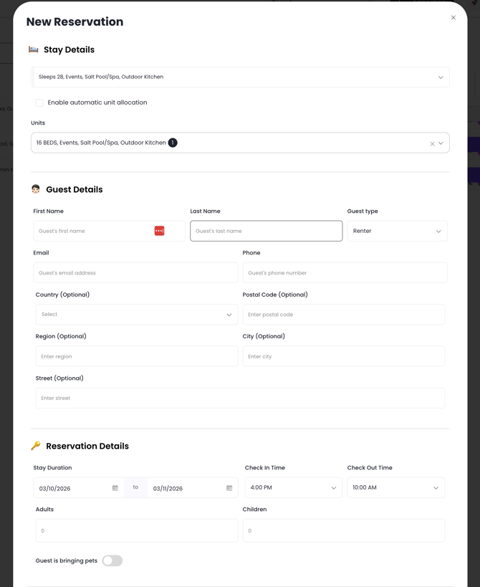Open the start date calendar icon
The width and height of the screenshot is (480, 587).
tap(115, 488)
